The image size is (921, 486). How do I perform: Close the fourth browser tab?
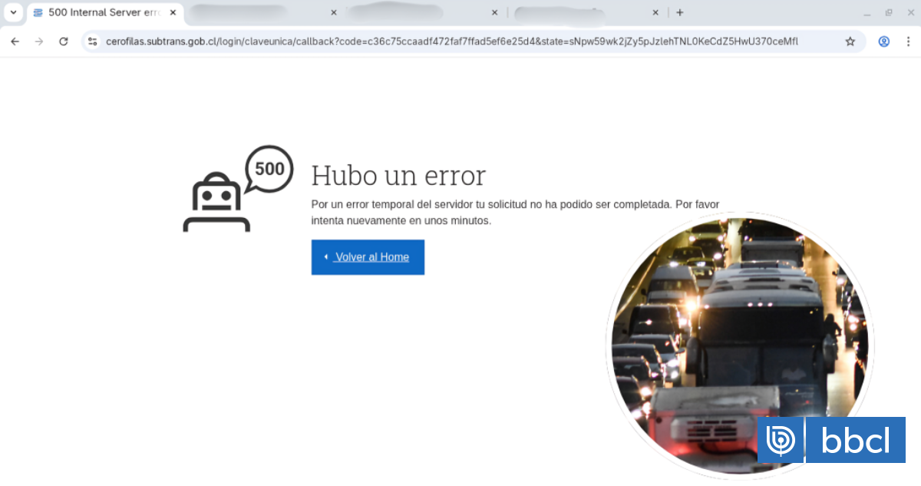tap(655, 12)
